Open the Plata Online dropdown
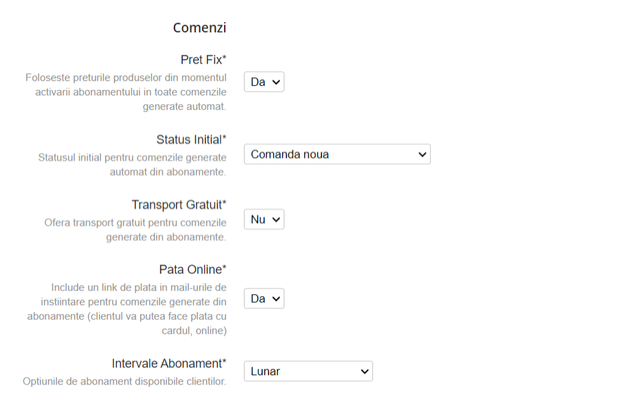Screen dimensions: 641x403 pyautogui.click(x=264, y=299)
